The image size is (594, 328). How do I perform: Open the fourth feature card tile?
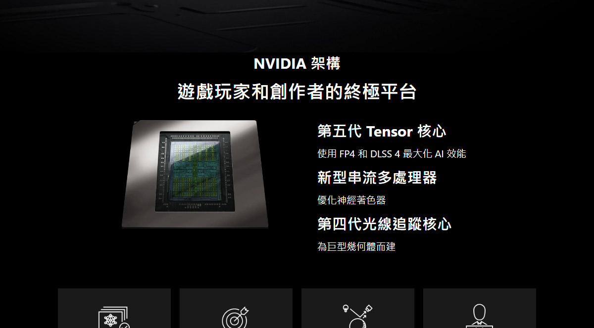480,308
